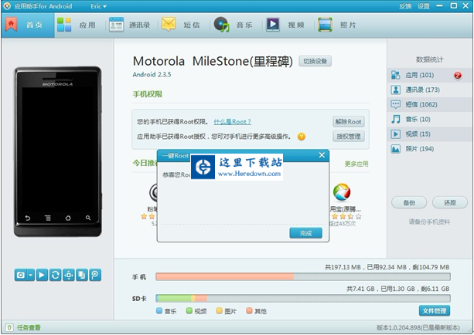Viewport: 474px width, 335px height.
Task: Click the task count 0 box
Action: tap(9, 327)
